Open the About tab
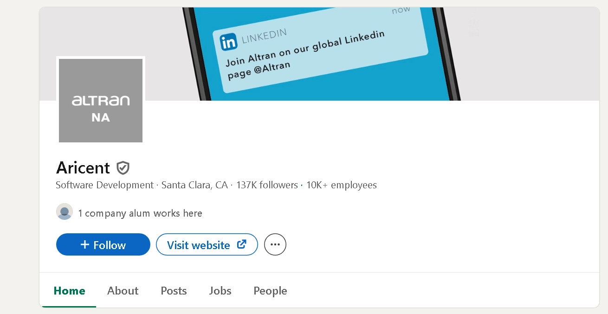This screenshot has height=314, width=608. (123, 291)
